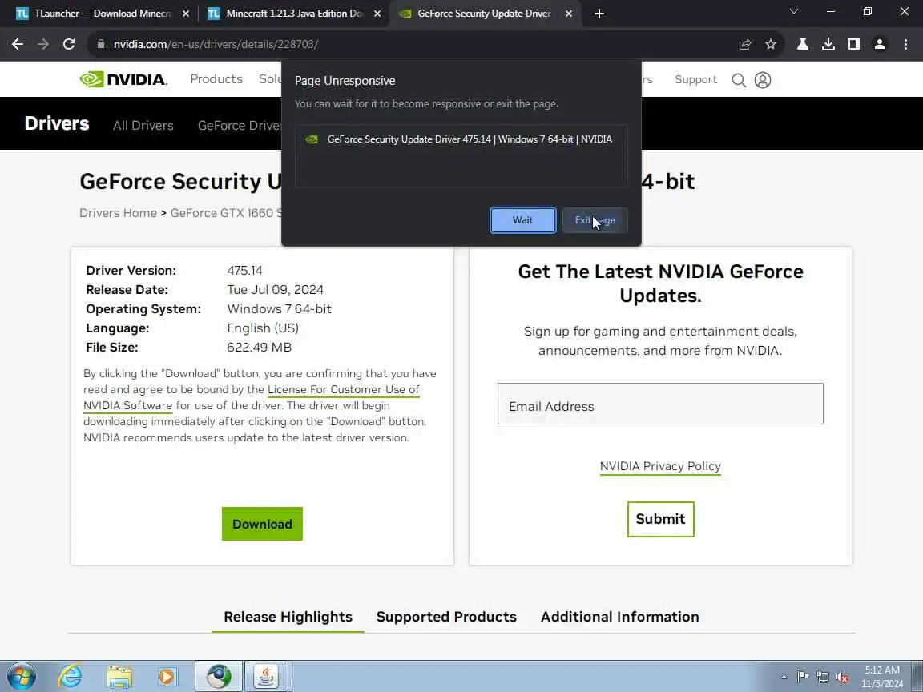Switch to the Minecraft 1.21.3 Java Edition tab
The image size is (923, 692).
coord(293,14)
